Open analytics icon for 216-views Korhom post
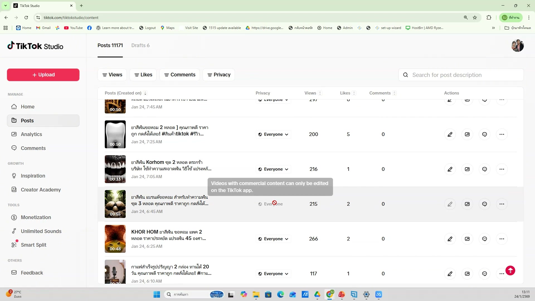The image size is (535, 301). tap(467, 169)
